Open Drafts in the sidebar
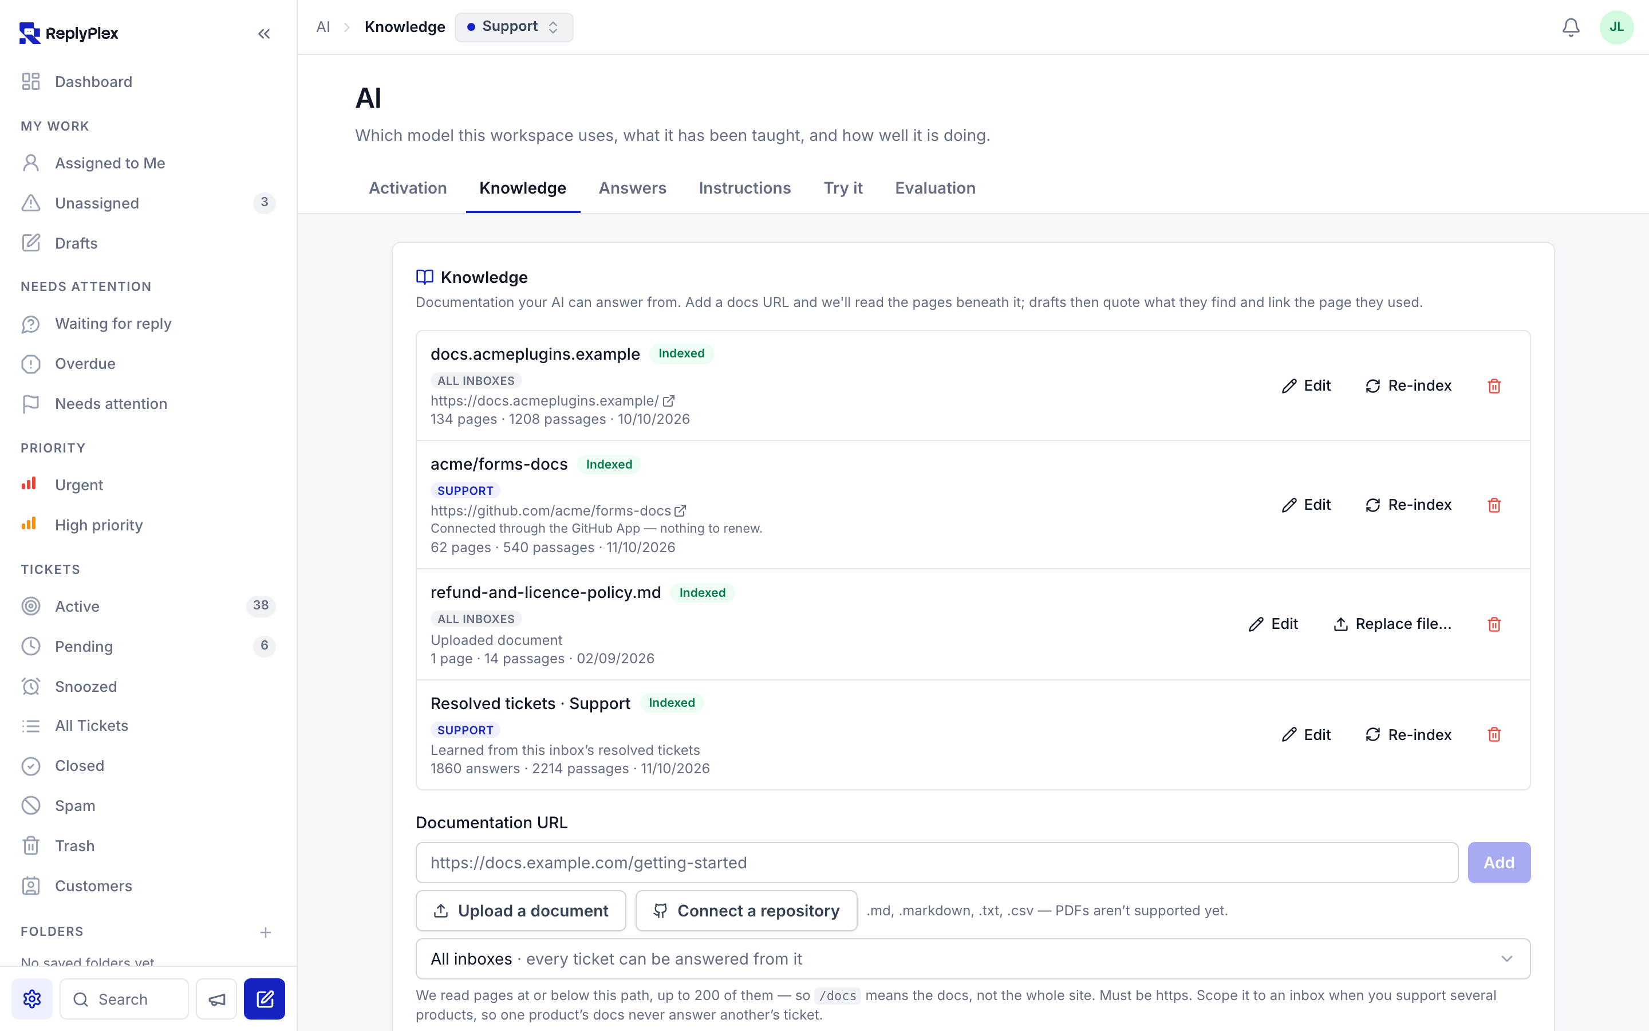 (x=148, y=243)
